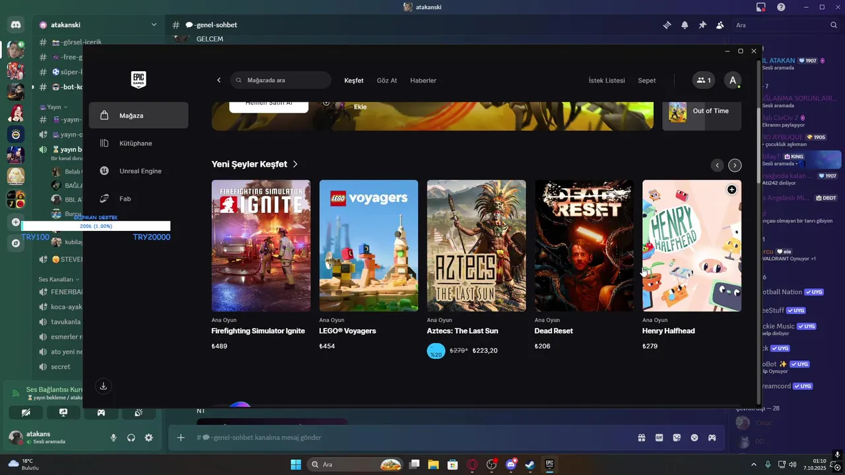Open Sepet cart
This screenshot has width=845, height=475.
[x=647, y=80]
